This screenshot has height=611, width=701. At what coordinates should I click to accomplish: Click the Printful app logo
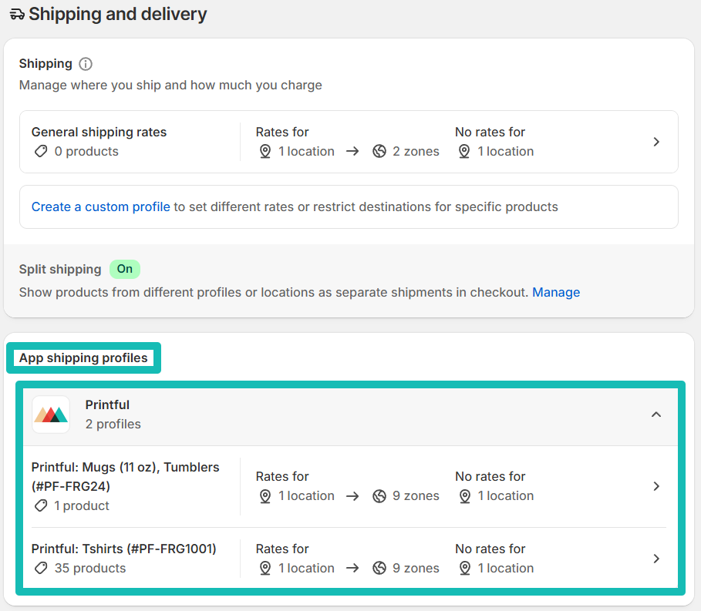coord(50,414)
